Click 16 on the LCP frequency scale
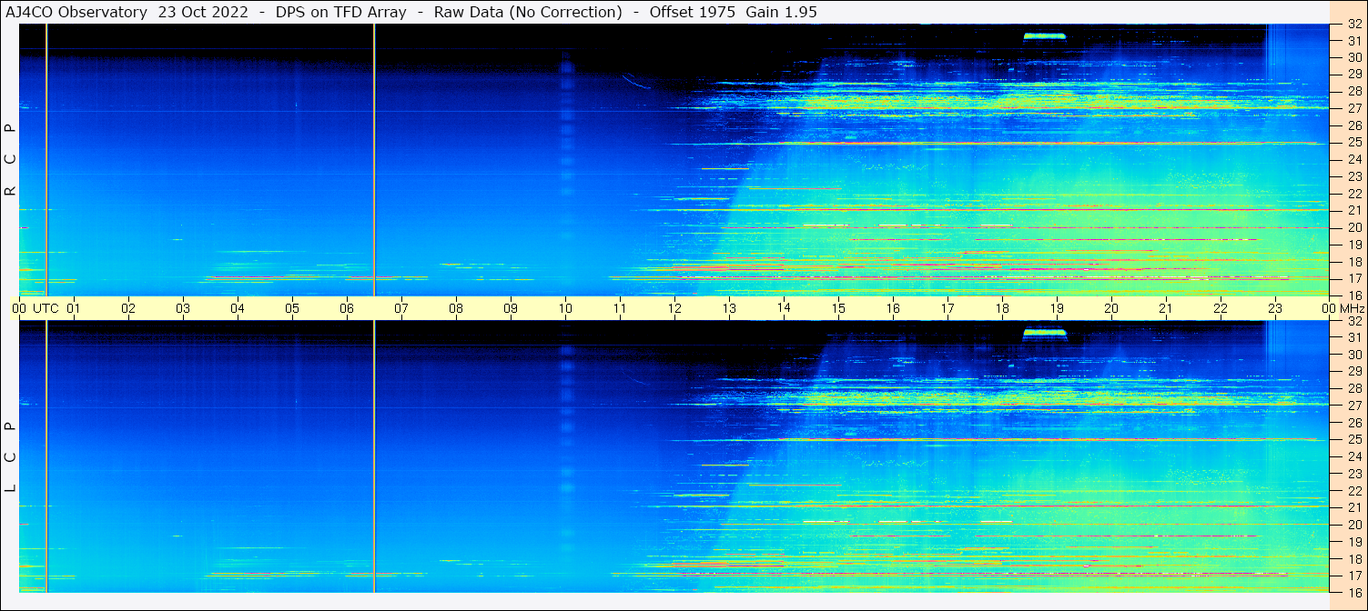The height and width of the screenshot is (611, 1368). pyautogui.click(x=1353, y=591)
